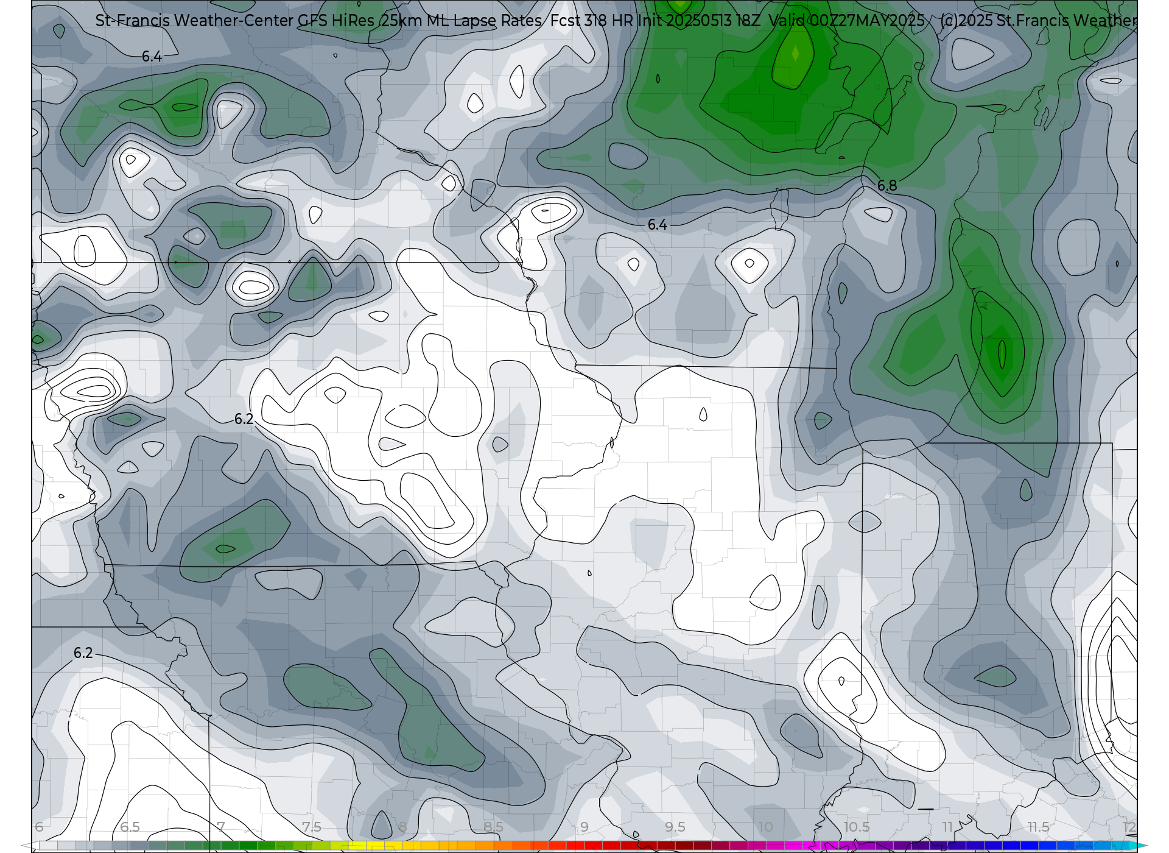Viewport: 1169px width, 853px height.
Task: Click the "Valid 00Z27MAY2025" text
Action: [x=847, y=21]
